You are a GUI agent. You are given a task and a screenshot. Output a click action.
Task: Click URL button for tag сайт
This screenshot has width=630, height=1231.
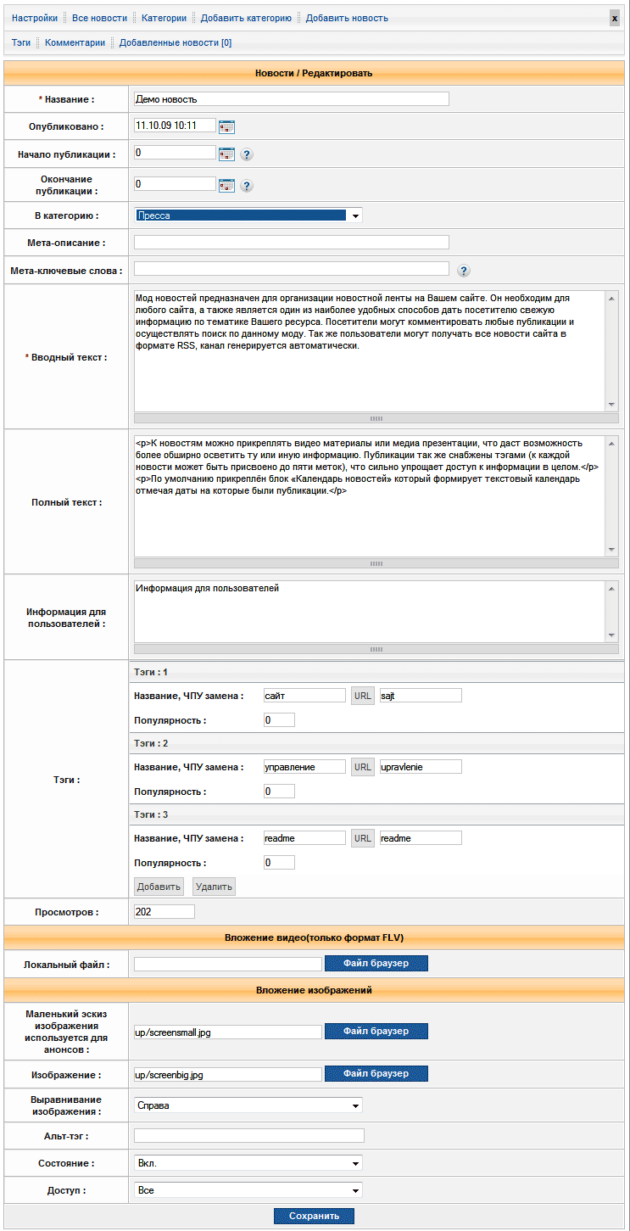pyautogui.click(x=363, y=696)
